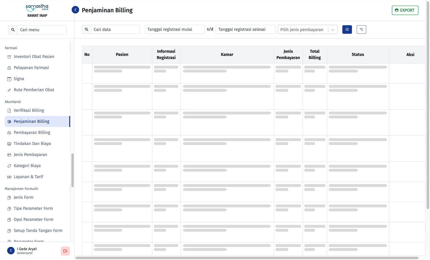This screenshot has height=260, width=430.
Task: Click the horizontal scrollbar below the table
Action: pos(247,258)
